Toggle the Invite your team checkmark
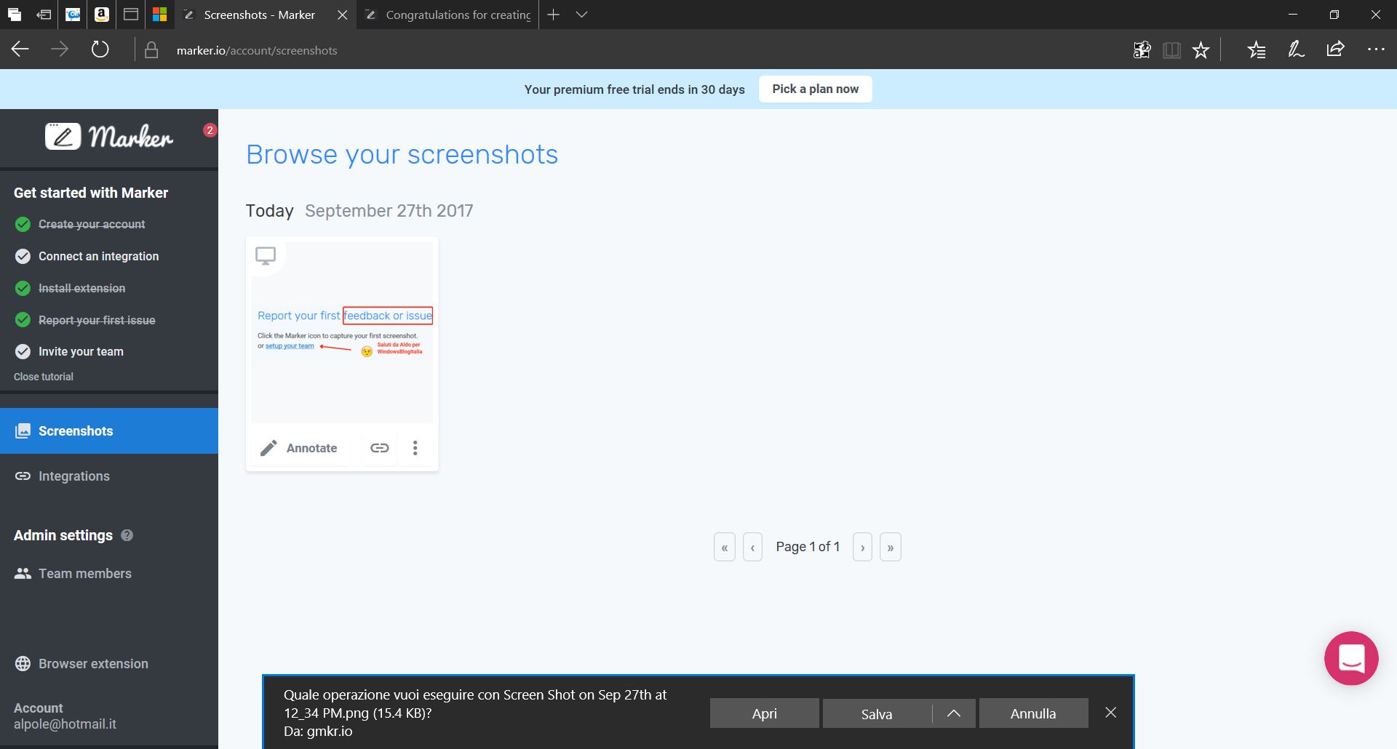This screenshot has width=1397, height=749. pyautogui.click(x=23, y=351)
